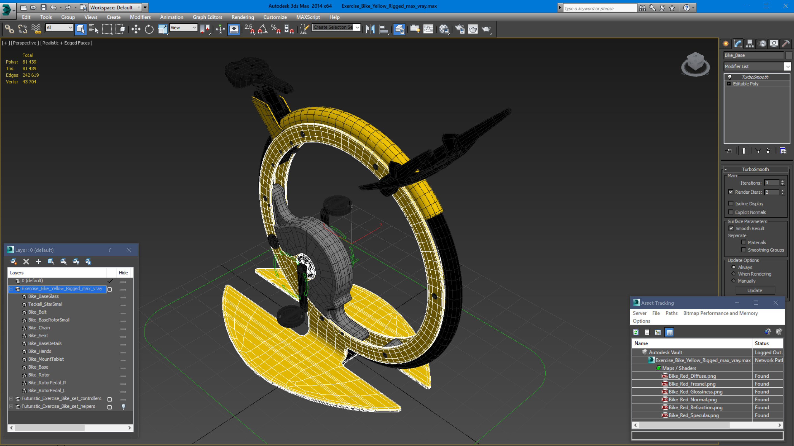
Task: Expand the Futuristic_Exercise_Bike_set_helpers layer
Action: (11, 407)
